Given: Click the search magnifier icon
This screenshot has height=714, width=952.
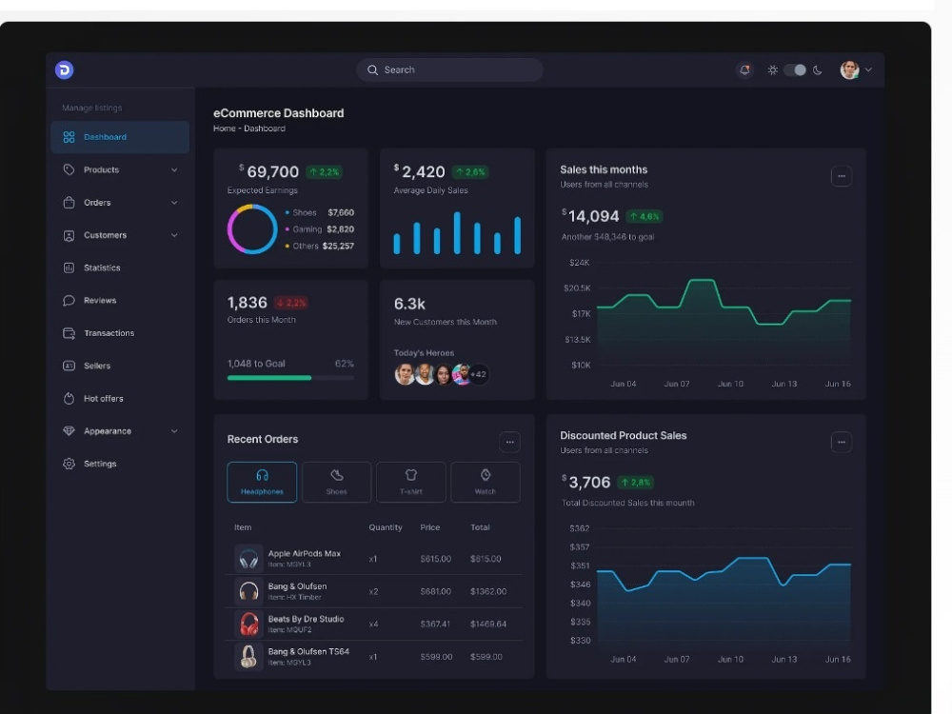Looking at the screenshot, I should 372,69.
